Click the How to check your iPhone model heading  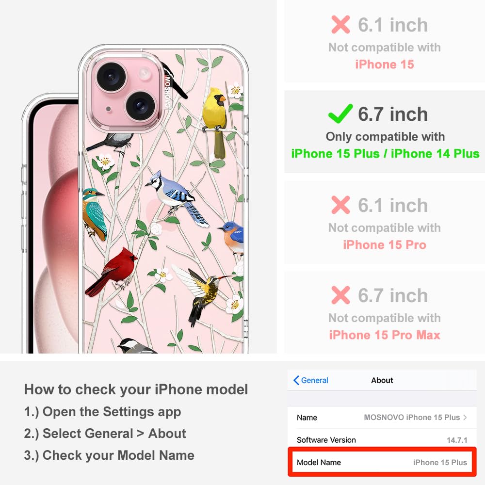136,389
